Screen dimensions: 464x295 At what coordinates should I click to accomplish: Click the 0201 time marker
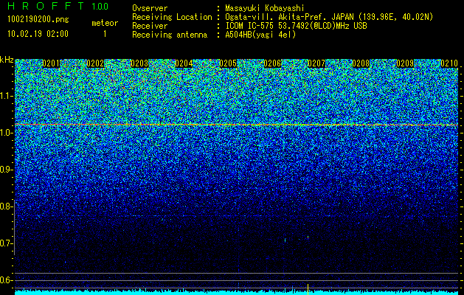51,63
